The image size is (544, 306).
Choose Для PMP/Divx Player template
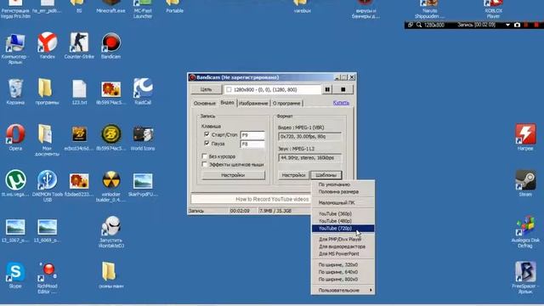point(343,239)
